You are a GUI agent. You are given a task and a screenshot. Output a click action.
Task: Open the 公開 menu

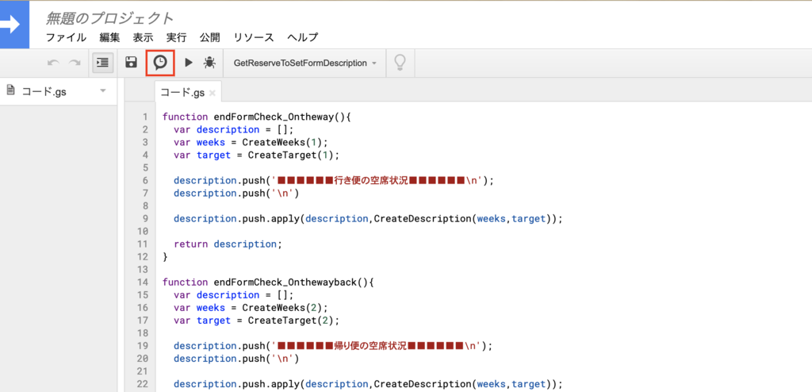209,37
